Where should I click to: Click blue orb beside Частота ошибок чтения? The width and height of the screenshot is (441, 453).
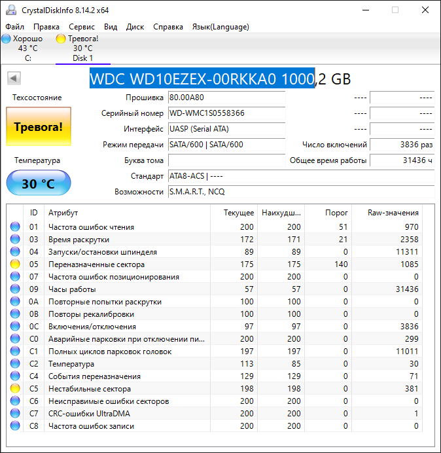(x=15, y=227)
